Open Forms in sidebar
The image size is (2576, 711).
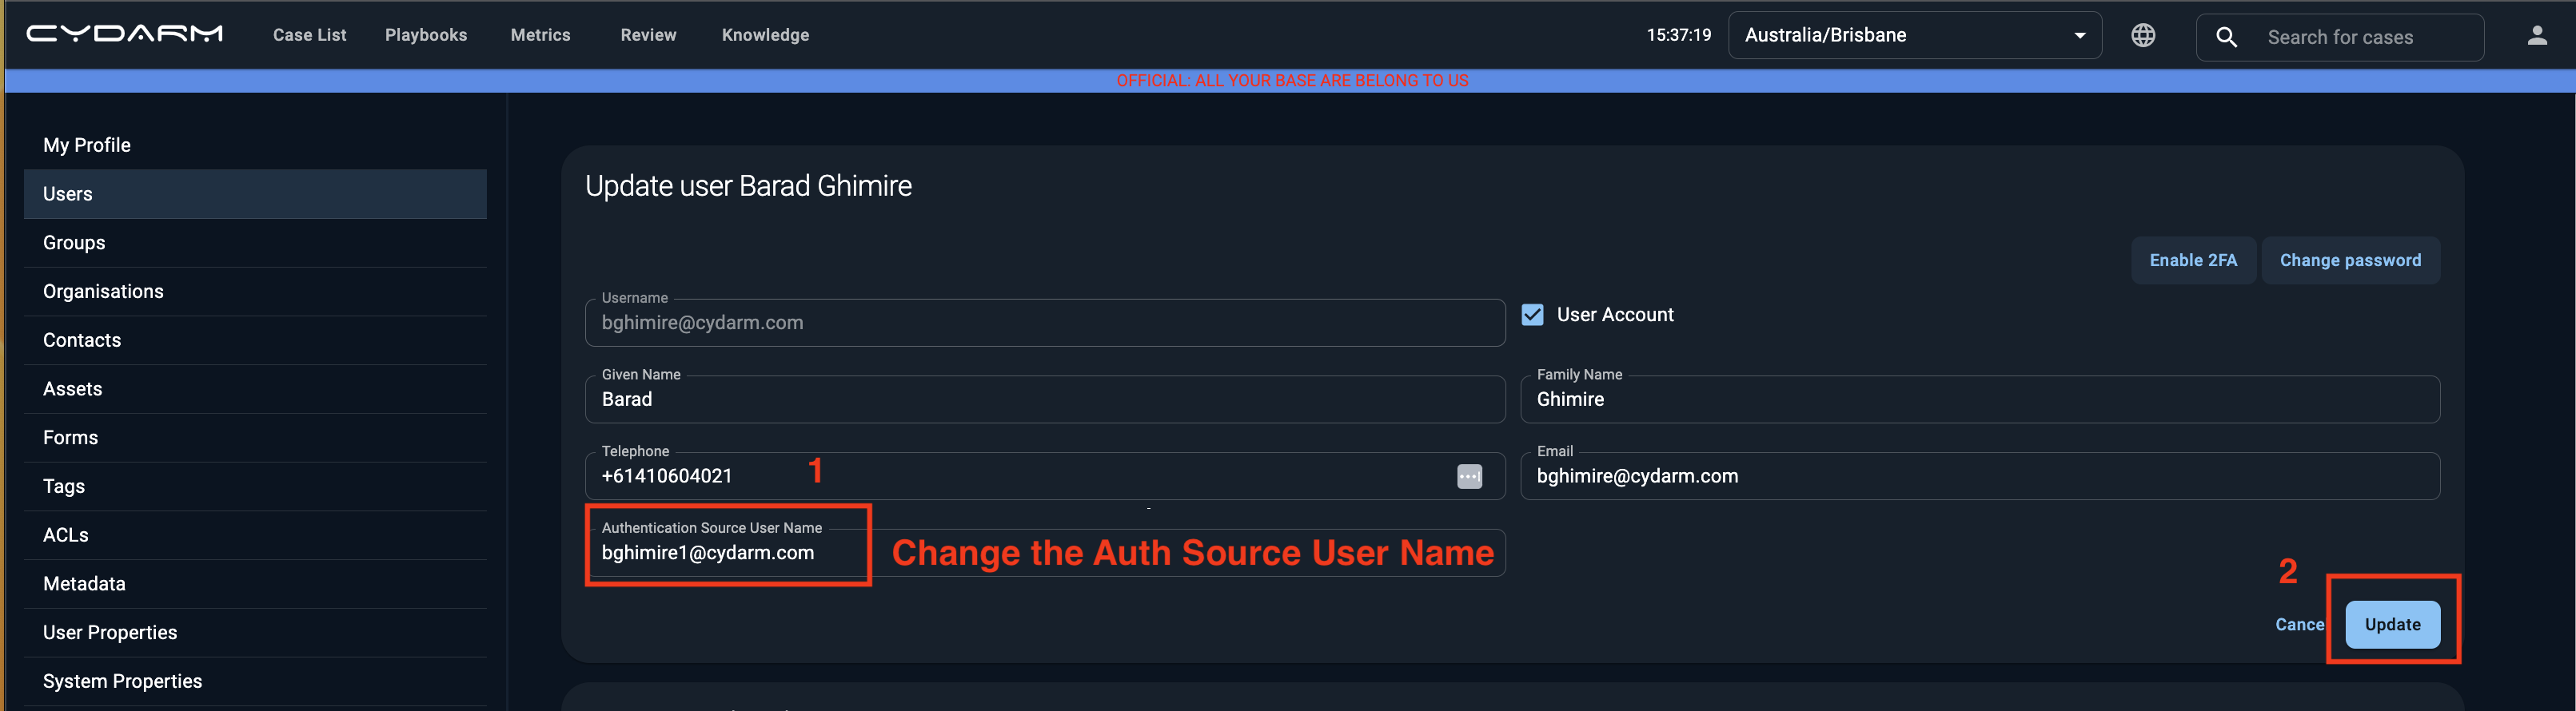tap(255, 438)
